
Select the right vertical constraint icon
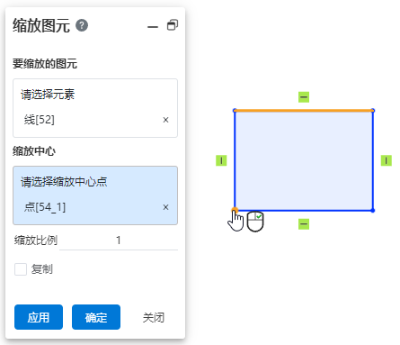[x=387, y=160]
